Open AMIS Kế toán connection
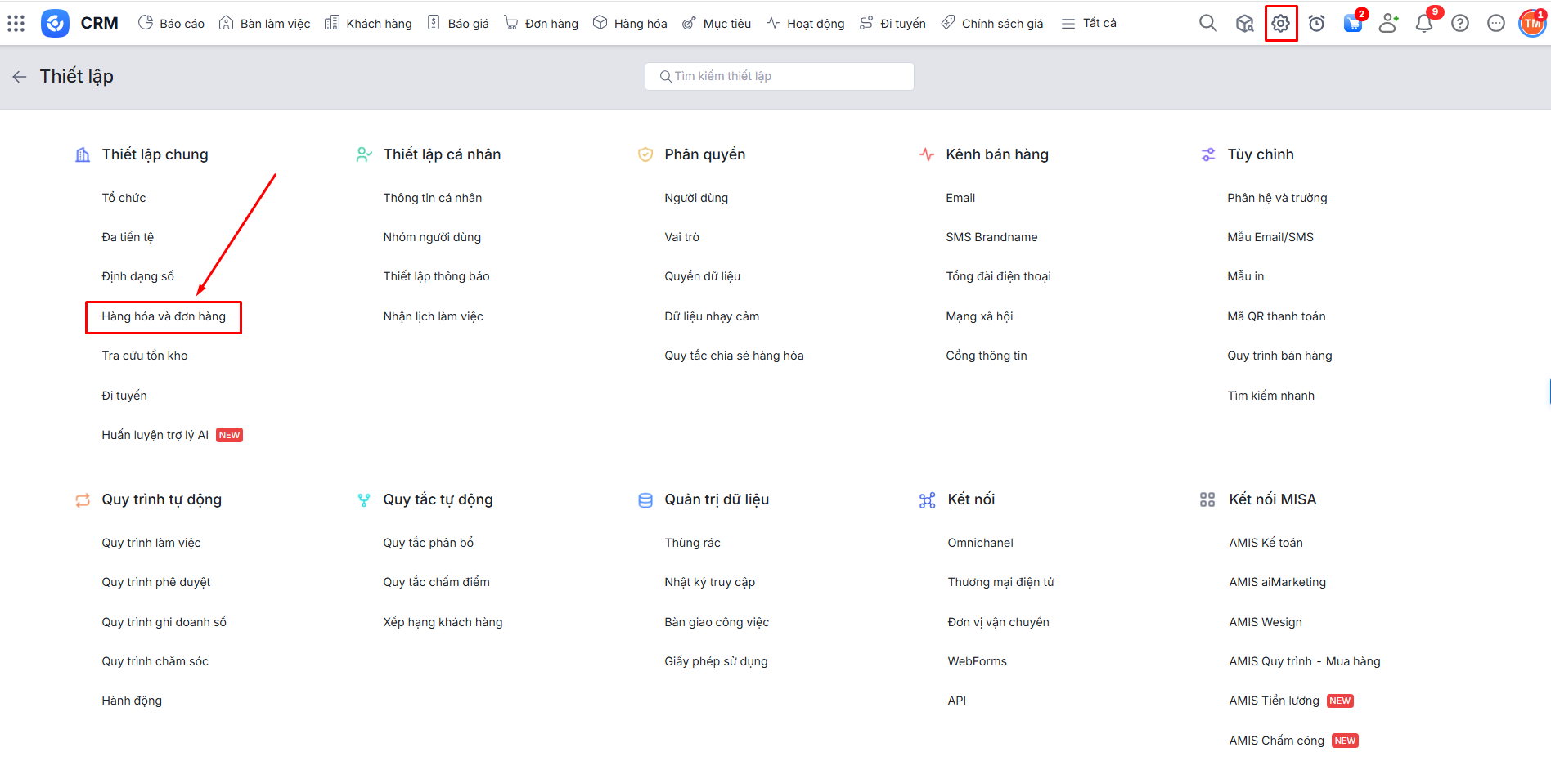The height and width of the screenshot is (779, 1551). pos(1266,543)
